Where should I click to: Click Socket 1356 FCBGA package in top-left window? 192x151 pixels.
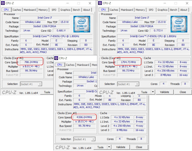click(45, 26)
